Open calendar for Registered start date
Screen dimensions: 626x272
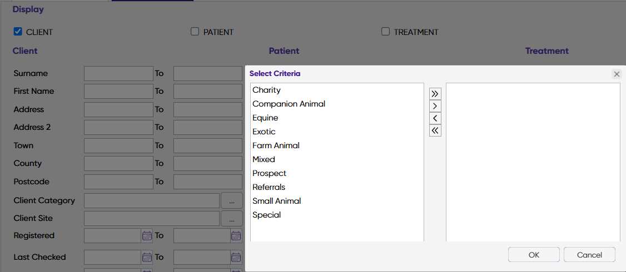click(147, 236)
